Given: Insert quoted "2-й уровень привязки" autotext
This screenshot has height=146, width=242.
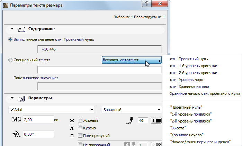Looking at the screenshot, I should click(191, 121).
